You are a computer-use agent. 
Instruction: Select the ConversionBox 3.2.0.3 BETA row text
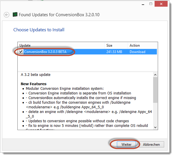[x=45, y=52]
